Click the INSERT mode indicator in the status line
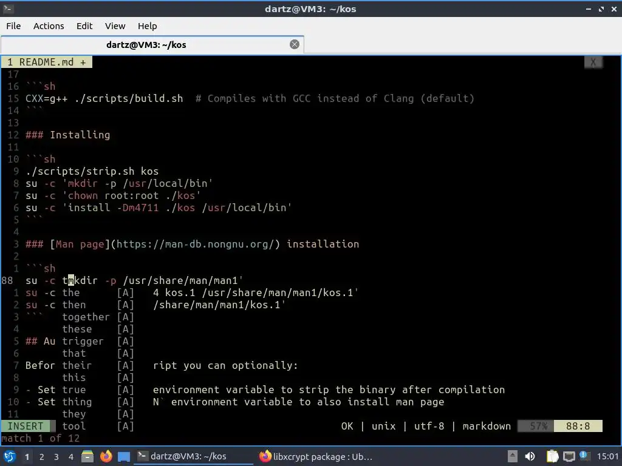 pyautogui.click(x=26, y=427)
